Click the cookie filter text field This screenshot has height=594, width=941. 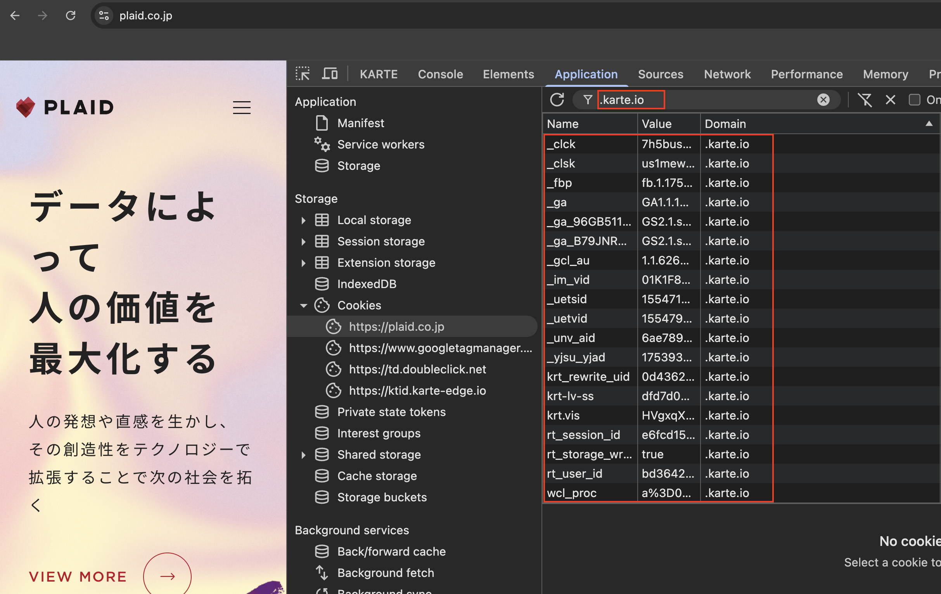707,100
